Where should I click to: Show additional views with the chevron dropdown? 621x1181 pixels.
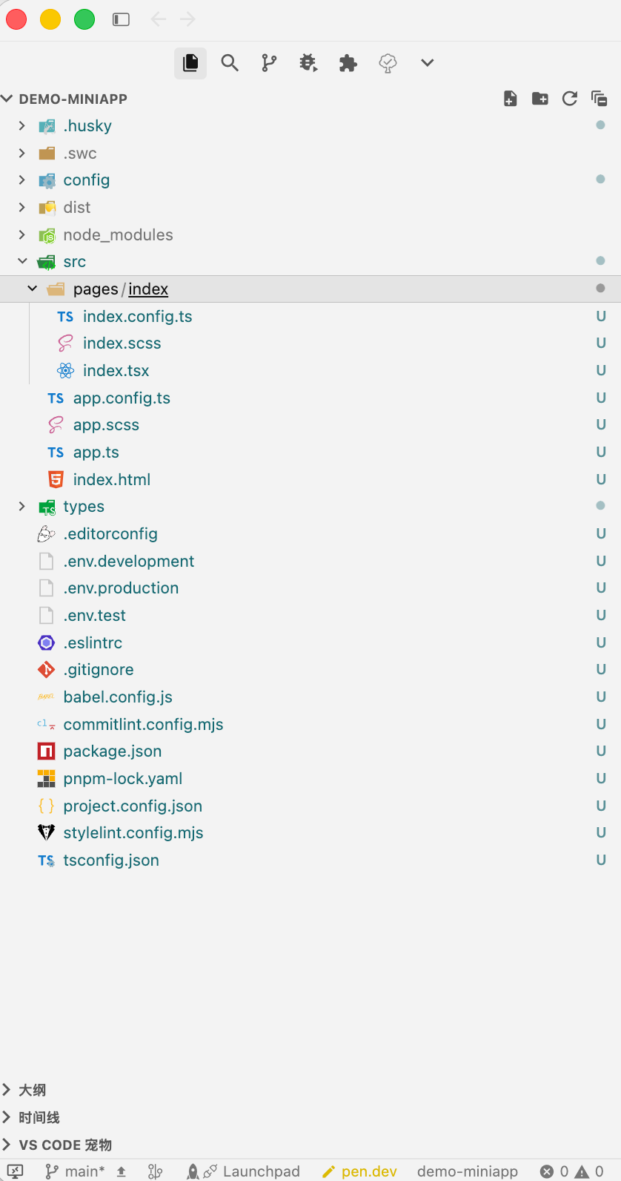pyautogui.click(x=427, y=63)
